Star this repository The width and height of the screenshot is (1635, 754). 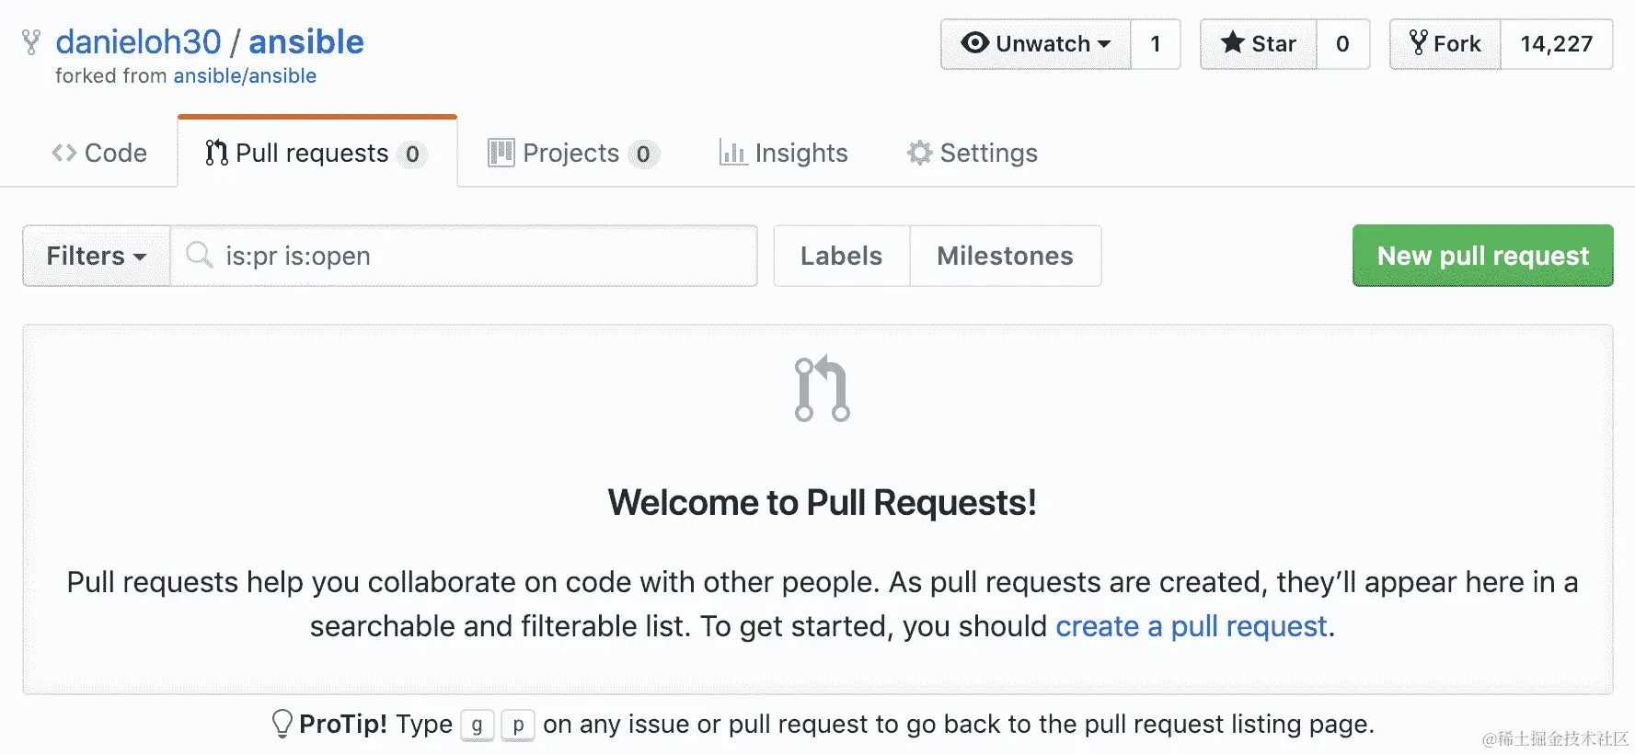[1259, 44]
